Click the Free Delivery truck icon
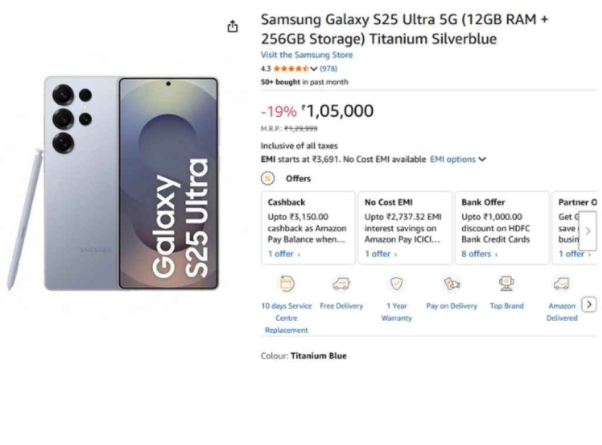The height and width of the screenshot is (445, 602). point(341,284)
